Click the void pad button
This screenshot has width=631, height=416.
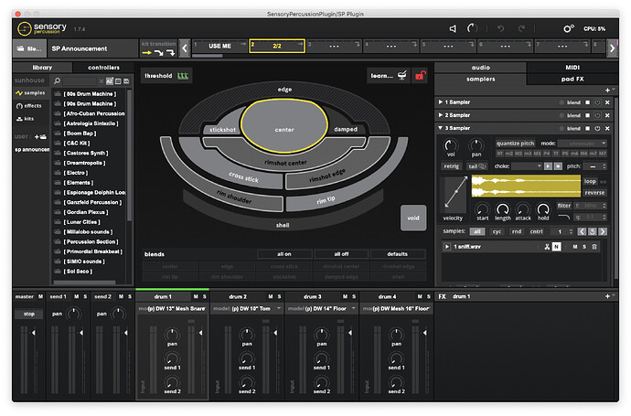point(413,219)
